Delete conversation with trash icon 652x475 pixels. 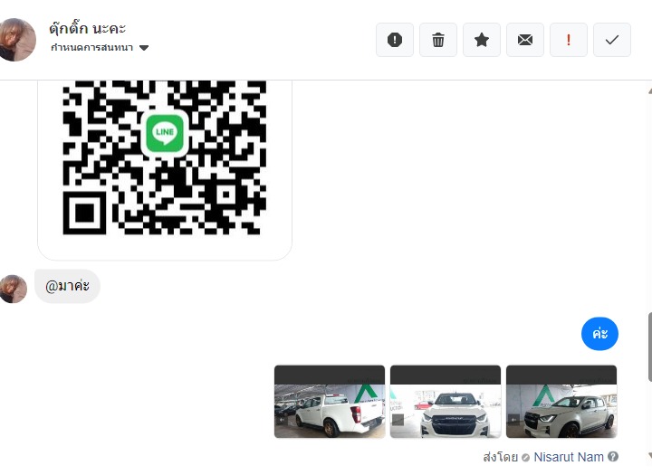point(438,40)
